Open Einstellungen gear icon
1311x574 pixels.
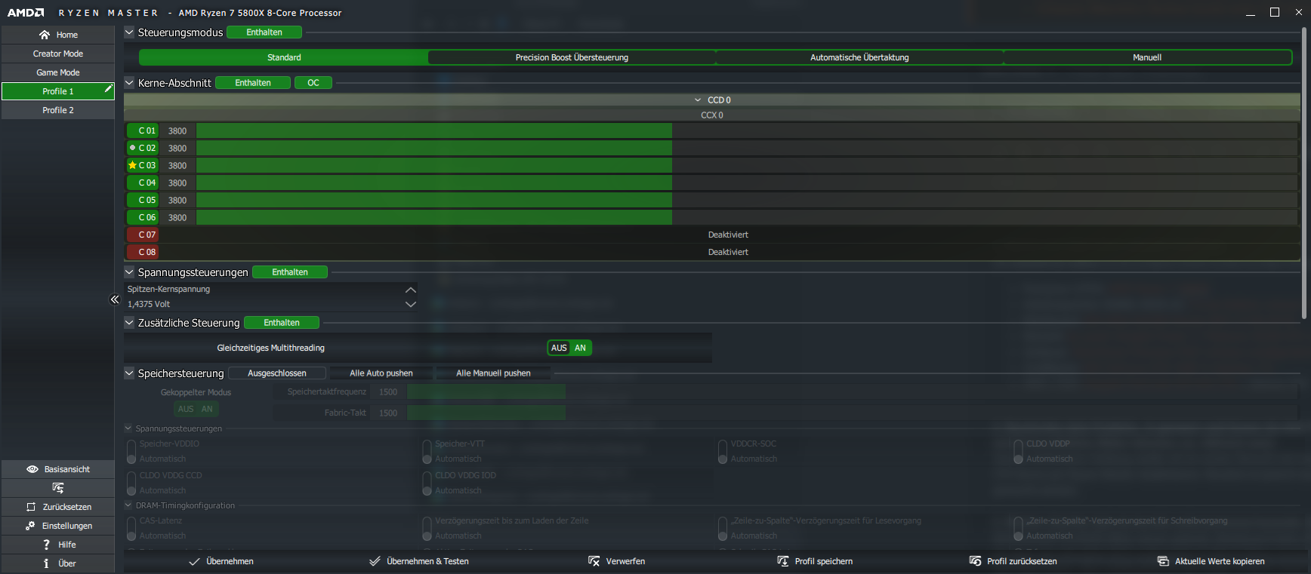[x=30, y=526]
